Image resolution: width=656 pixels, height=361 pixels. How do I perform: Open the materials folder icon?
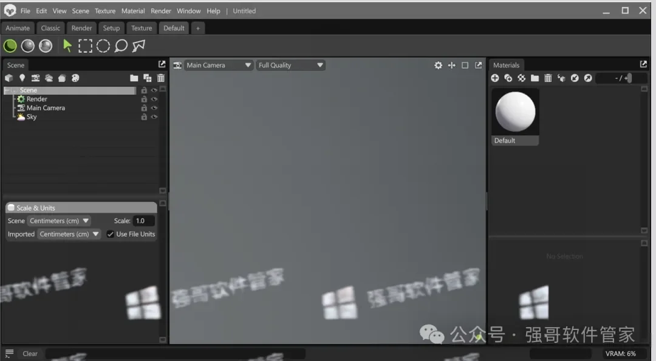535,78
